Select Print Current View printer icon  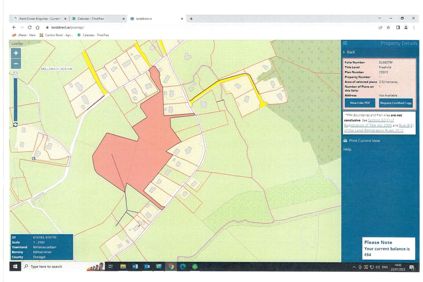(345, 140)
